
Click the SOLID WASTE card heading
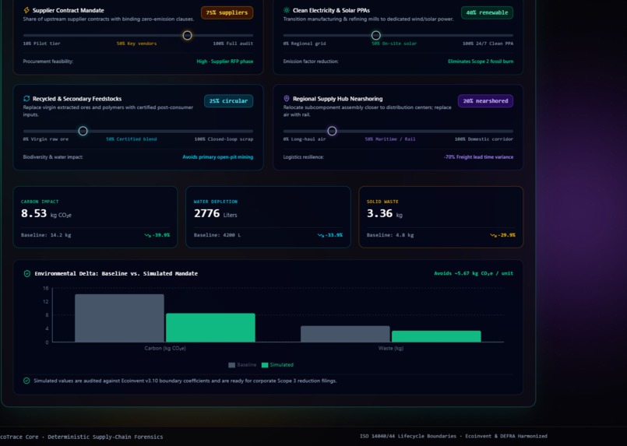[x=382, y=202]
